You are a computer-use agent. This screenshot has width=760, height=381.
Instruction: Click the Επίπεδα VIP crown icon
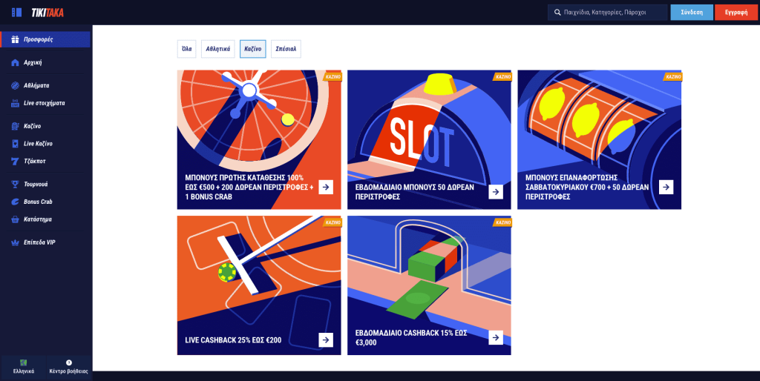coord(15,242)
